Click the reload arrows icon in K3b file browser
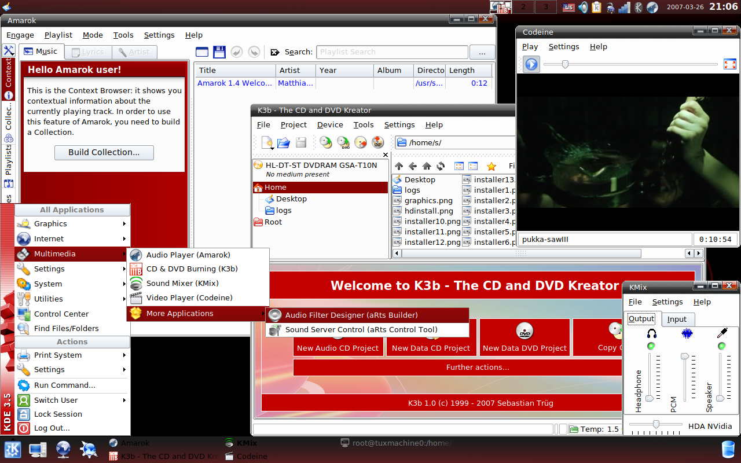 (441, 166)
